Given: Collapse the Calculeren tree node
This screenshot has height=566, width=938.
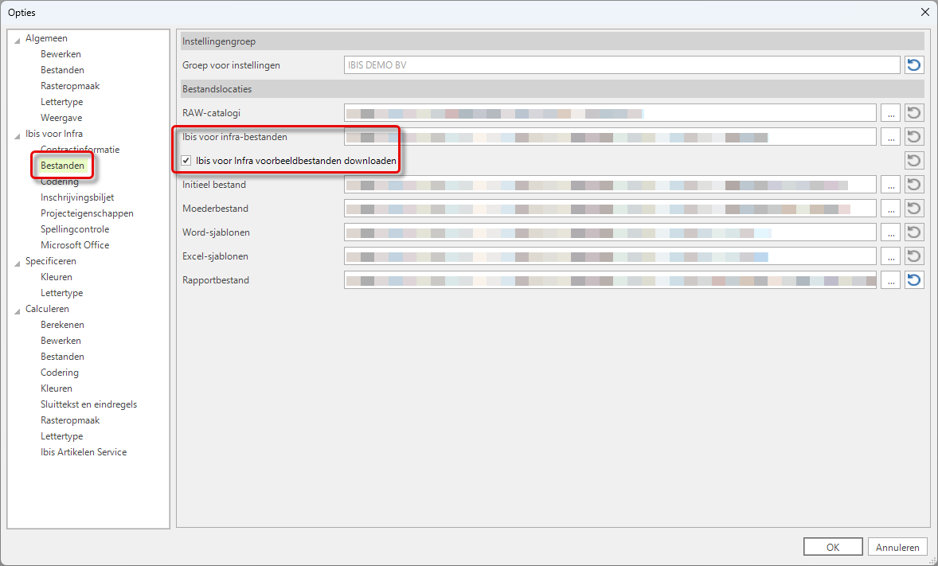Looking at the screenshot, I should 18,310.
